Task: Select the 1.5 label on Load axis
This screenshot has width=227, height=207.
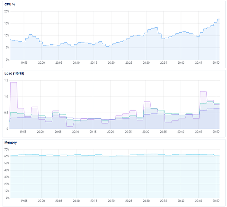Action: [x=6, y=80]
